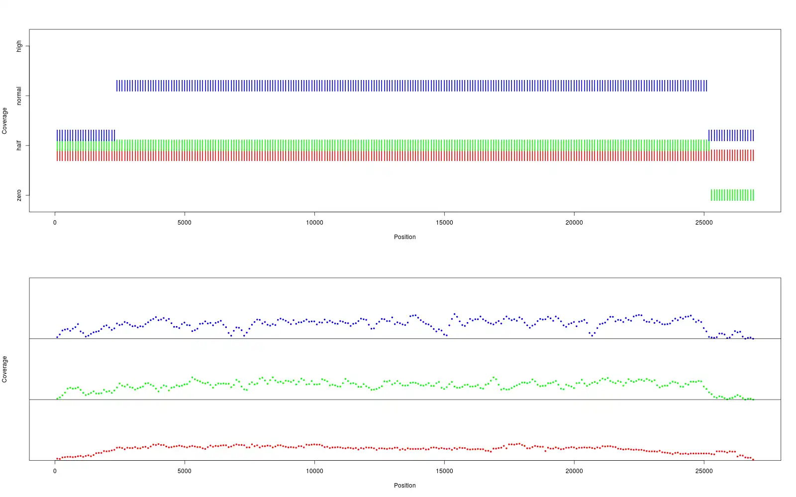Click tick label 10000 on top plot

(x=314, y=223)
